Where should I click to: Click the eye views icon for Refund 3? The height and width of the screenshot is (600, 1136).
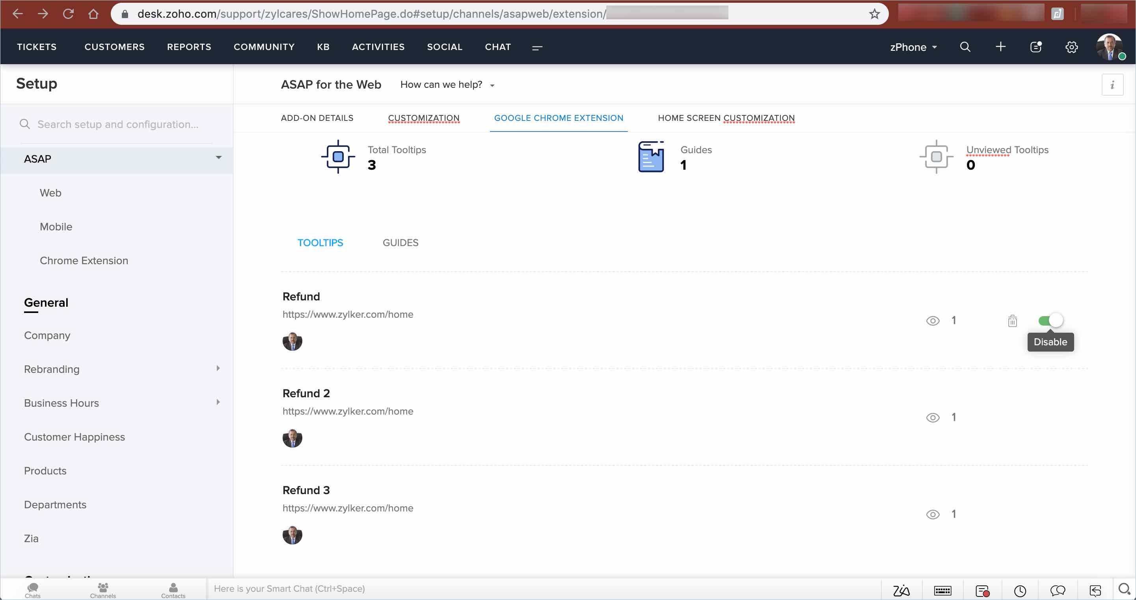tap(932, 515)
